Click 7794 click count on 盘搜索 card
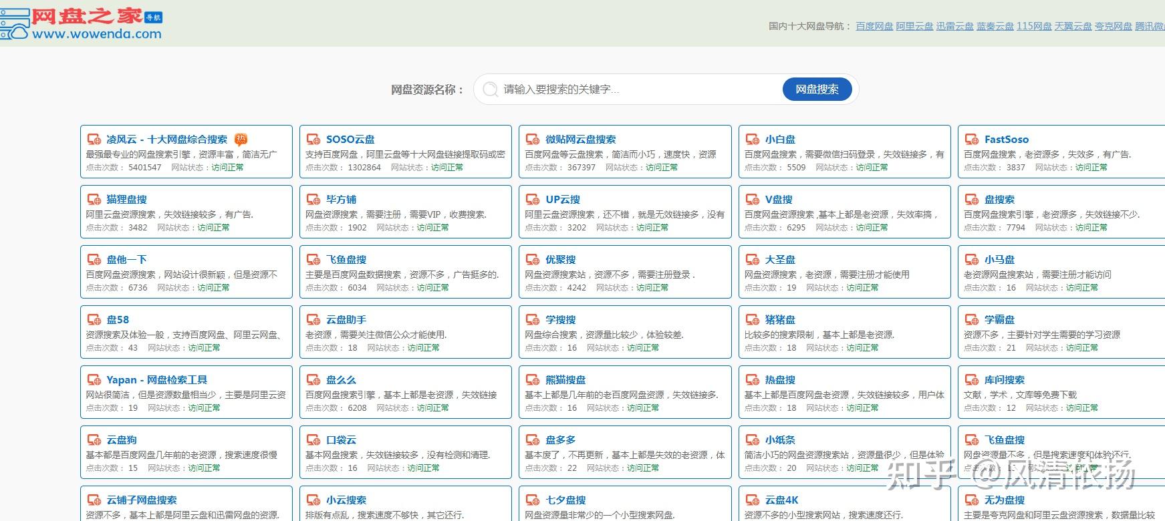The height and width of the screenshot is (521, 1165). tap(1016, 228)
